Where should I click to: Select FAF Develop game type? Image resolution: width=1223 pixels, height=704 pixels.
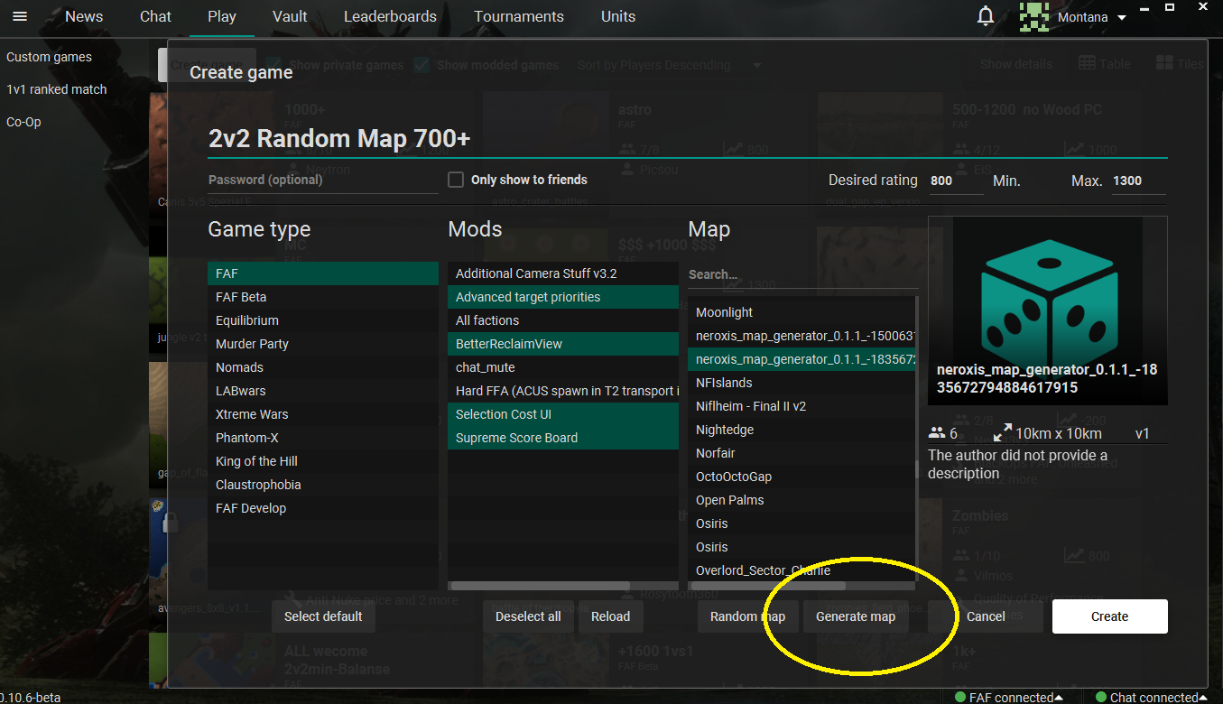tap(323, 508)
